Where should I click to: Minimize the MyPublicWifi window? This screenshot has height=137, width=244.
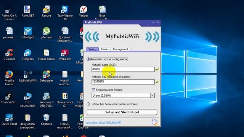[x=153, y=22]
